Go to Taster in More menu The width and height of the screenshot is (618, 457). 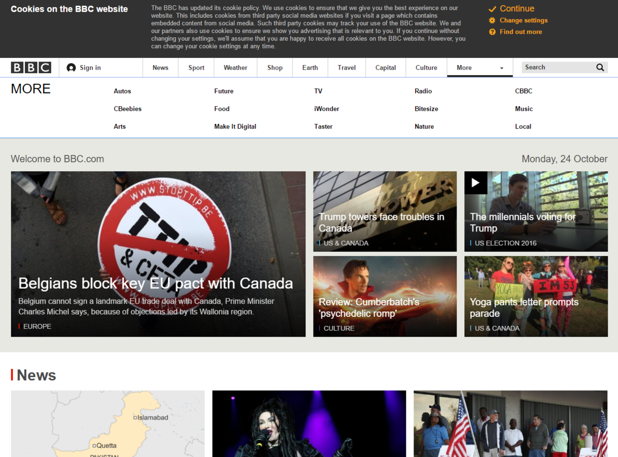tap(323, 126)
